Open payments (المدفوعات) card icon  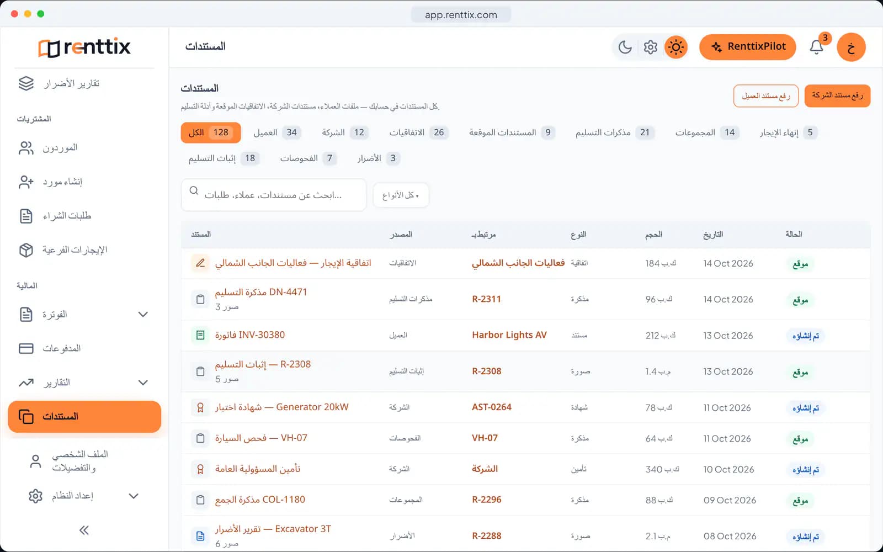click(26, 349)
